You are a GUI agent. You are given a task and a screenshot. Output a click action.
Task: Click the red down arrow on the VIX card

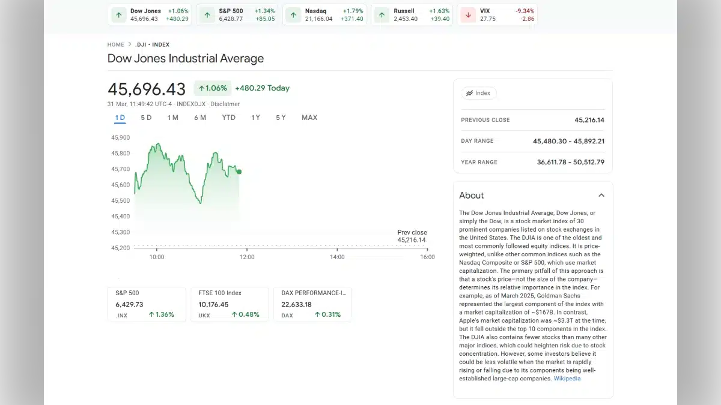(468, 14)
